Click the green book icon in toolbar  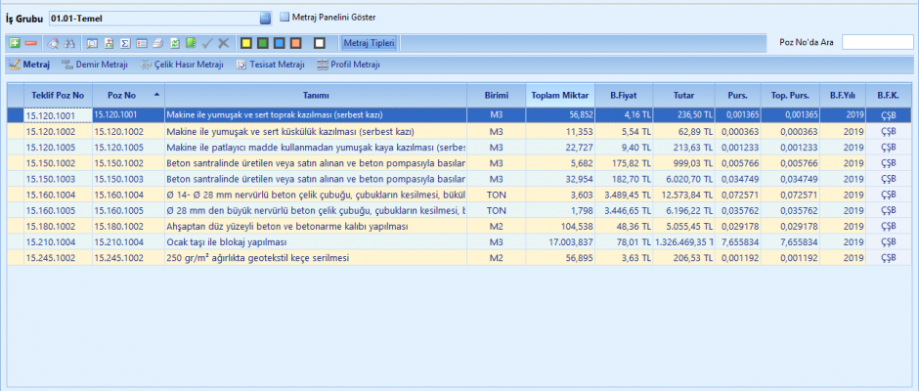coord(191,43)
